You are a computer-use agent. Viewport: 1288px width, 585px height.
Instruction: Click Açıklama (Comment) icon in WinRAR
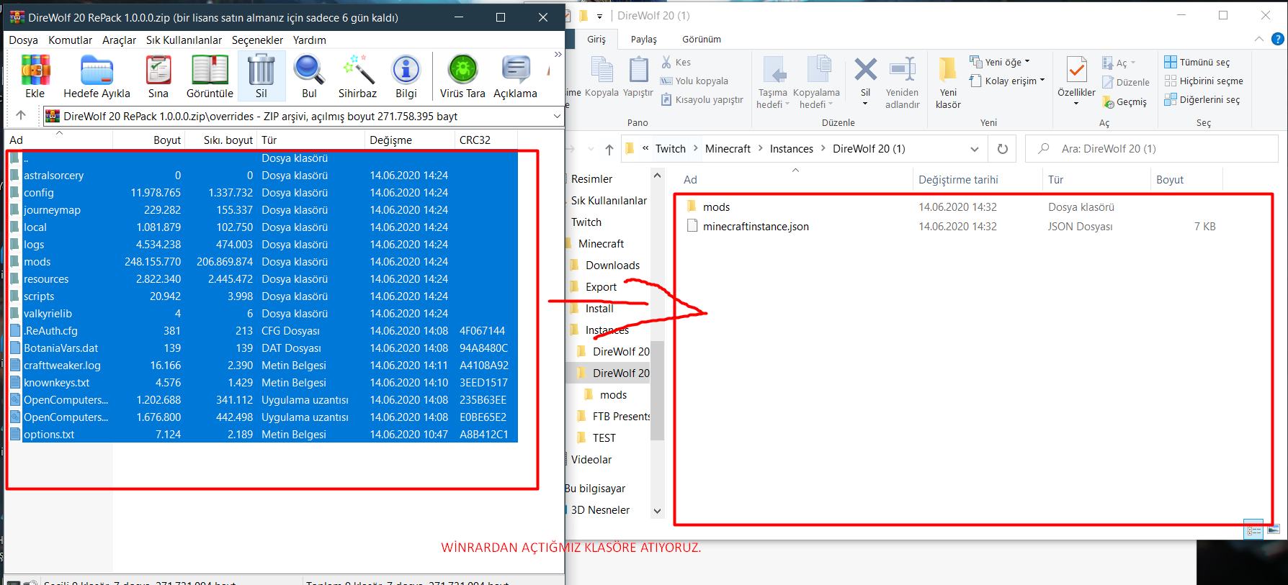tap(515, 76)
